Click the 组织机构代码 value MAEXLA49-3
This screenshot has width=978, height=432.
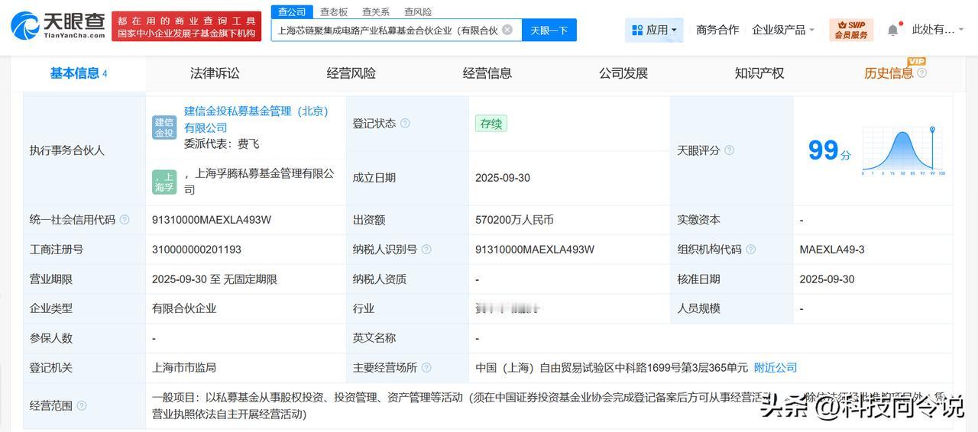(832, 250)
